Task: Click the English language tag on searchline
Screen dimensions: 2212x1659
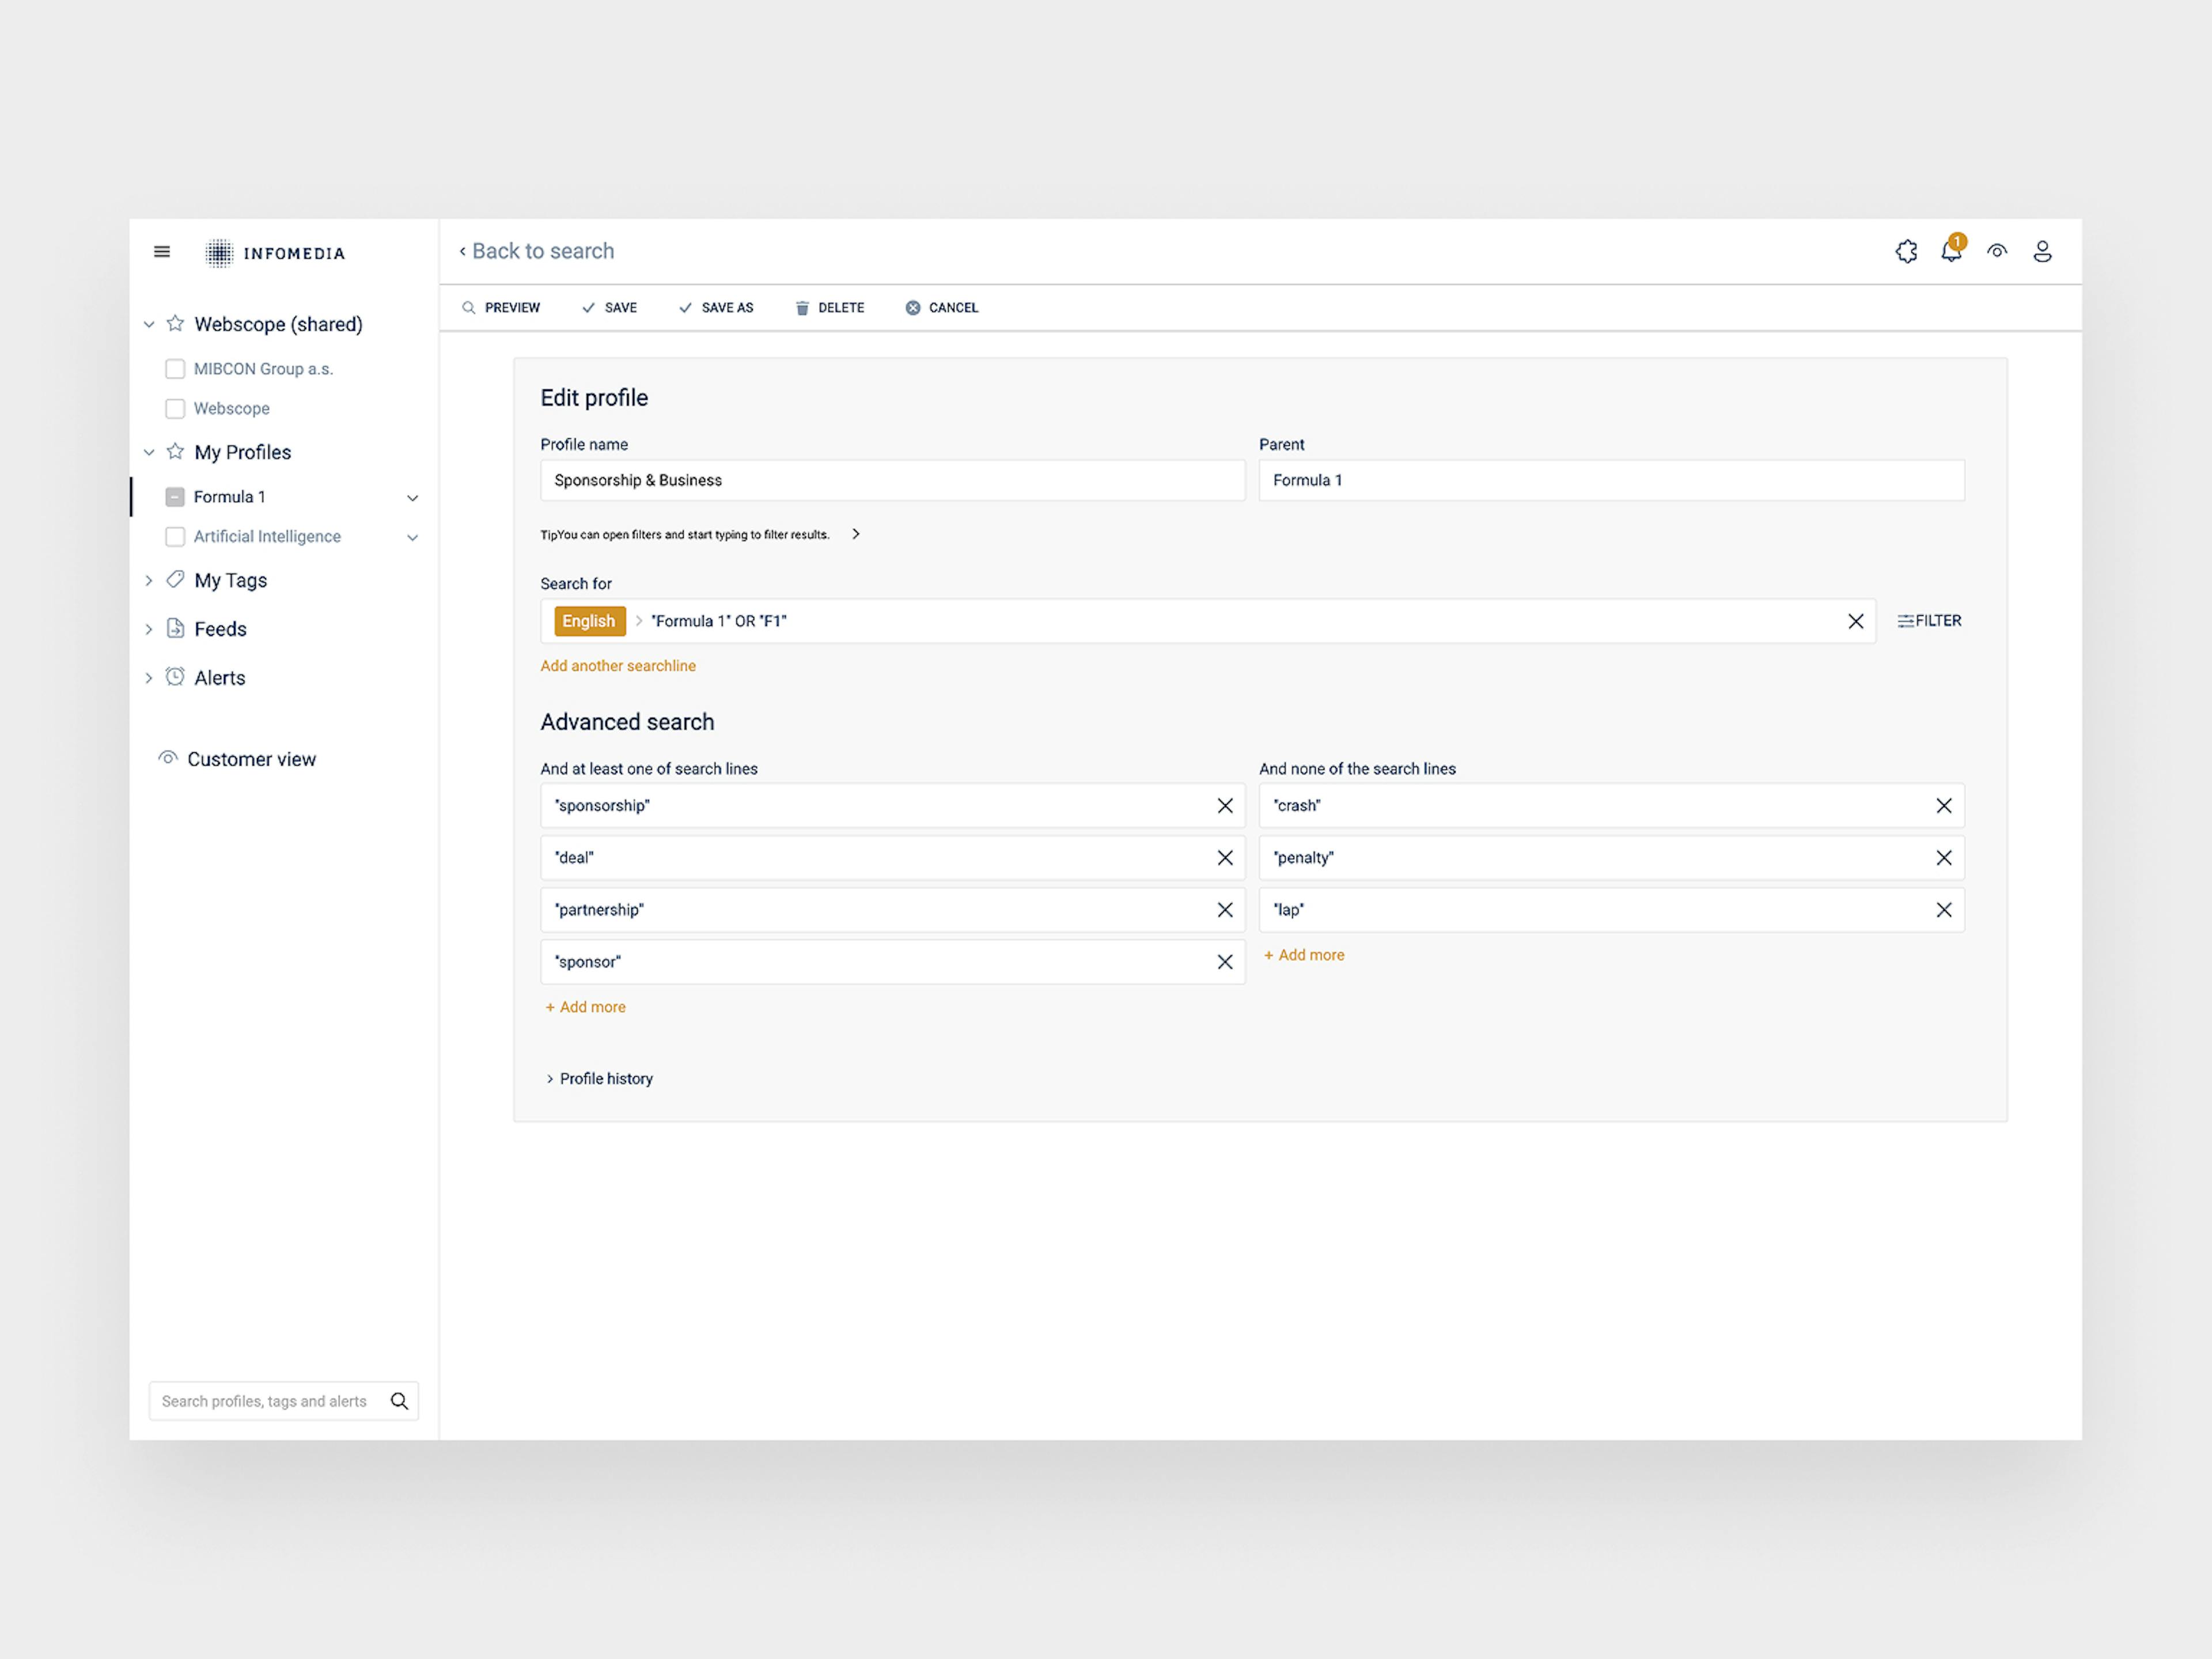Action: click(x=589, y=620)
